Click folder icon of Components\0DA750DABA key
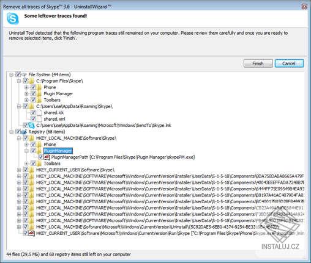This screenshot has height=263, width=311. click(x=31, y=176)
